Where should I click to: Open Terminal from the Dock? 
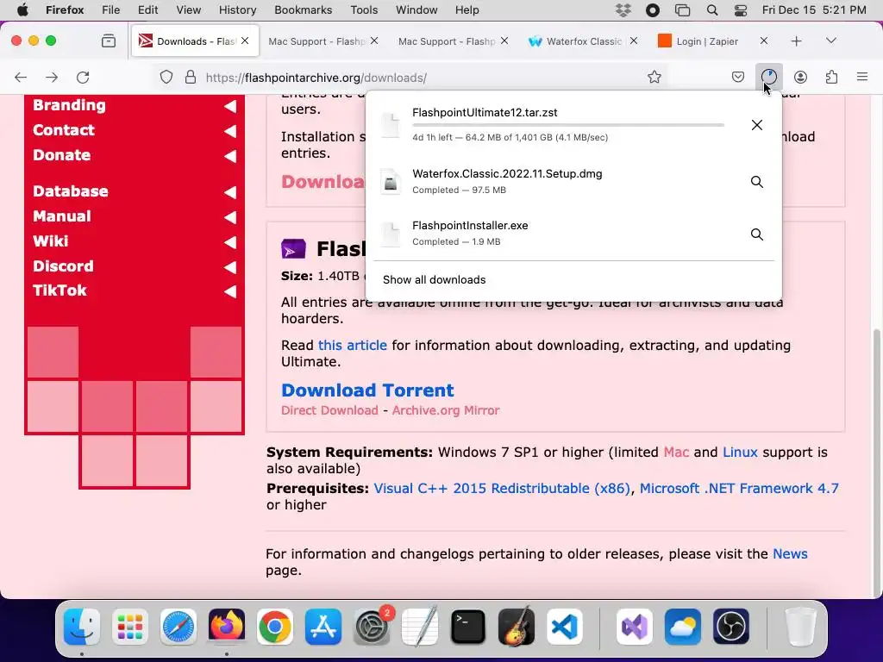point(468,627)
